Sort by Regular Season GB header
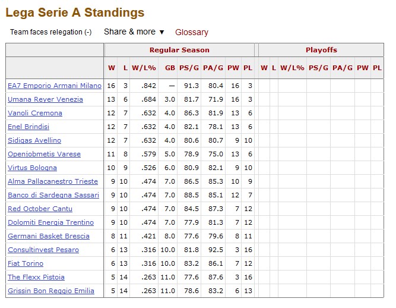Screen dimensions: 396x308 click(170, 68)
